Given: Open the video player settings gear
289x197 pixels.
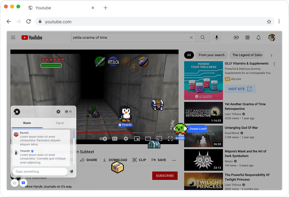Looking at the screenshot, I should [126, 138].
